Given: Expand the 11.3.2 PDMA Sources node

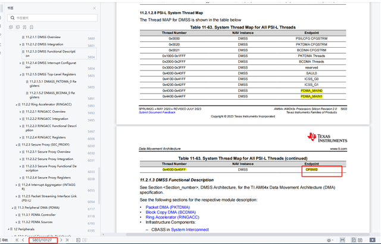Looking at the screenshot, I should pos(16,223).
